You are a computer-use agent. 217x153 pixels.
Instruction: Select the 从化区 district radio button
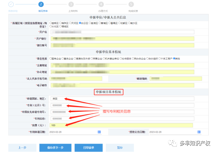tap(51, 26)
